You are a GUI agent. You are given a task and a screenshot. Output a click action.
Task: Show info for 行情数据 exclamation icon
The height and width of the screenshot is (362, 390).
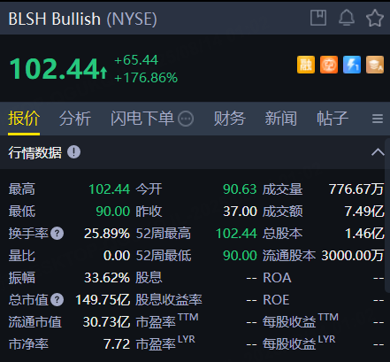[73, 152]
